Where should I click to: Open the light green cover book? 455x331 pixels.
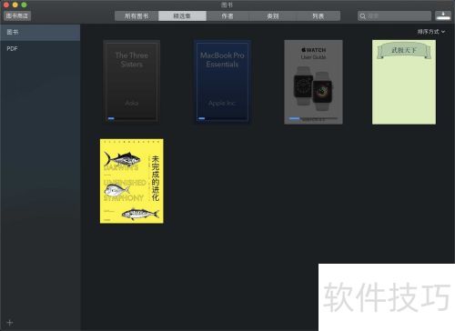(404, 82)
